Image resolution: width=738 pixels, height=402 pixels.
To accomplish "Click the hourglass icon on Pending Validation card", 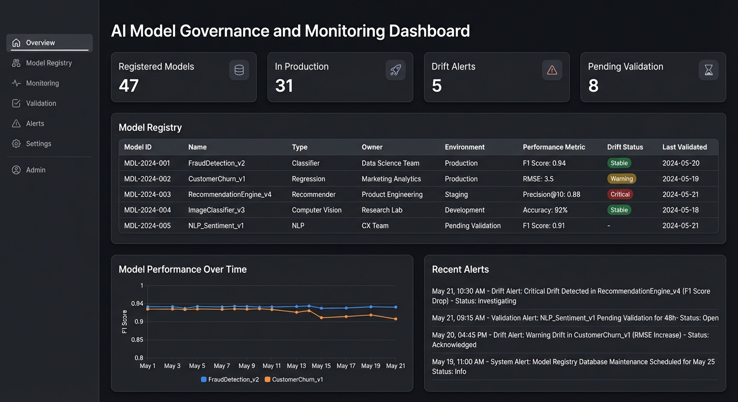I will pos(709,70).
